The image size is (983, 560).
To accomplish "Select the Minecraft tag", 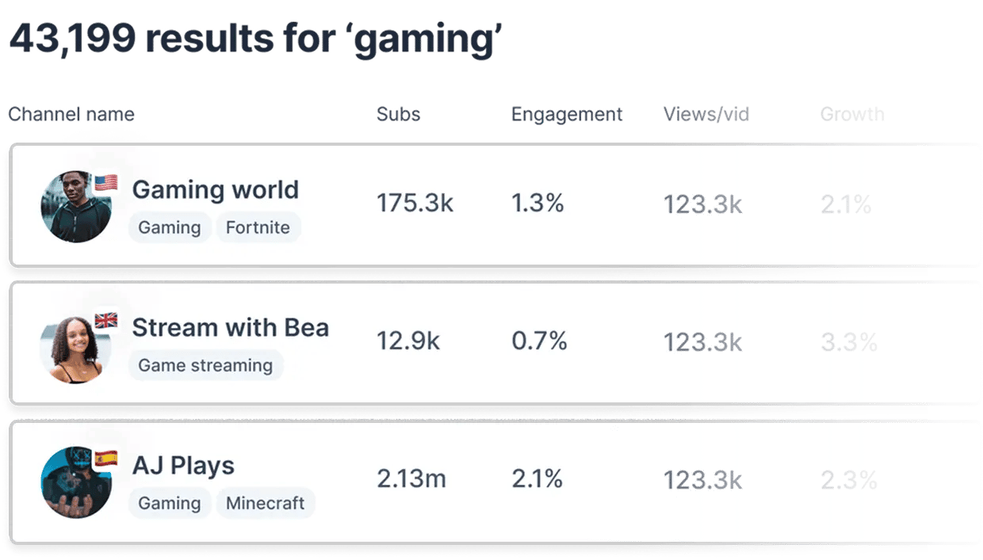I will [x=266, y=504].
